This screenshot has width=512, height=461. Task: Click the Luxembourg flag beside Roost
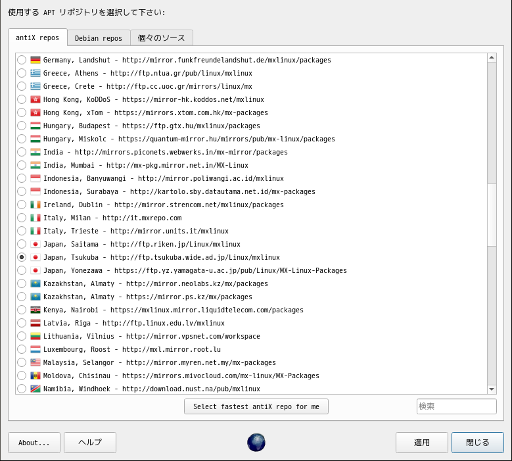click(35, 349)
